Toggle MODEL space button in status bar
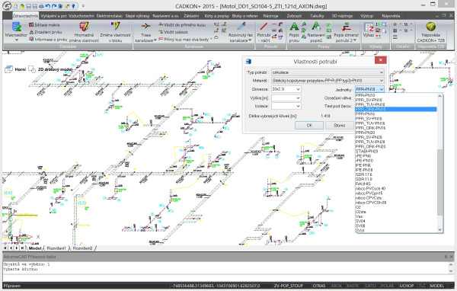 [x=437, y=286]
